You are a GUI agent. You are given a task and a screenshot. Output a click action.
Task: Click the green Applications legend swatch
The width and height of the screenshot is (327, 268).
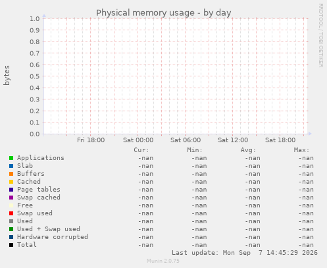click(11, 158)
